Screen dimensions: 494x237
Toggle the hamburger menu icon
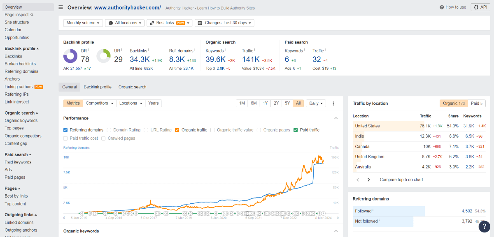coord(61,7)
